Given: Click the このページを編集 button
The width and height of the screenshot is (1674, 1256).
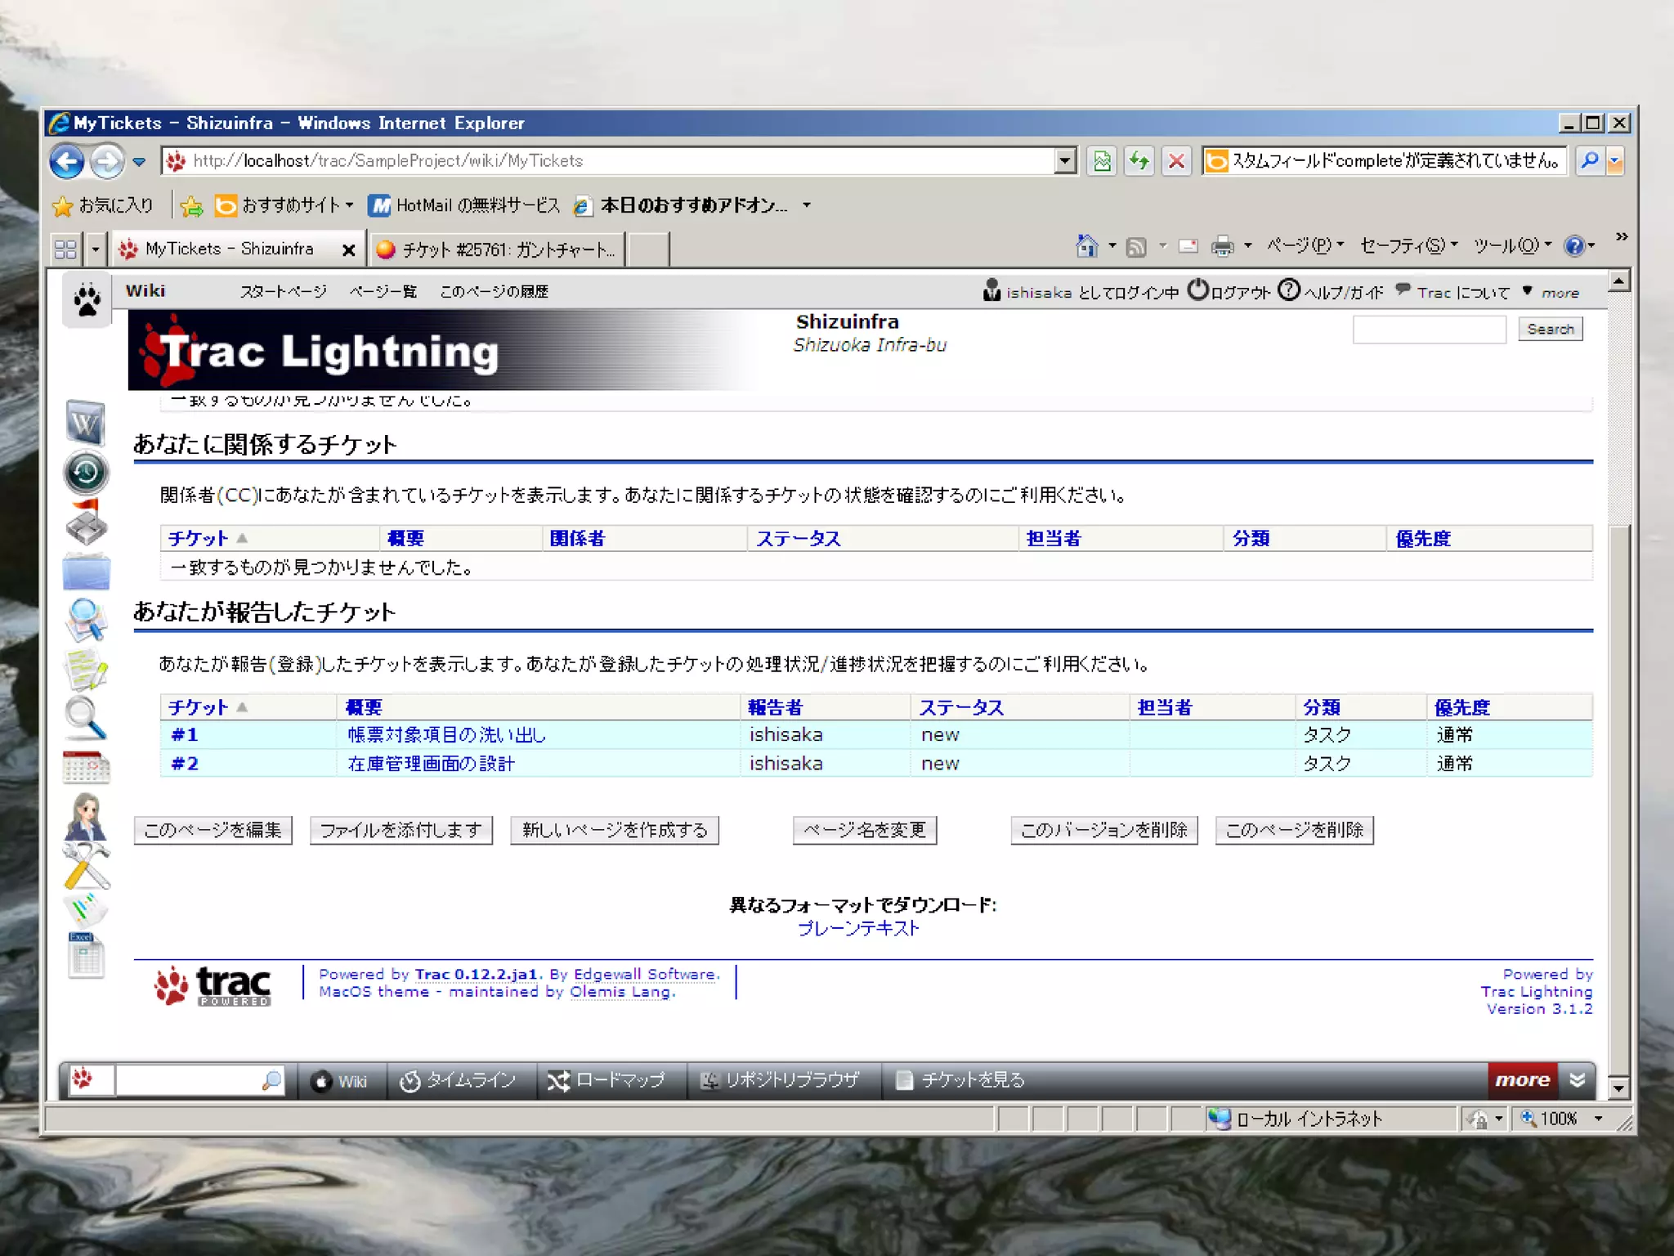Looking at the screenshot, I should tap(213, 830).
